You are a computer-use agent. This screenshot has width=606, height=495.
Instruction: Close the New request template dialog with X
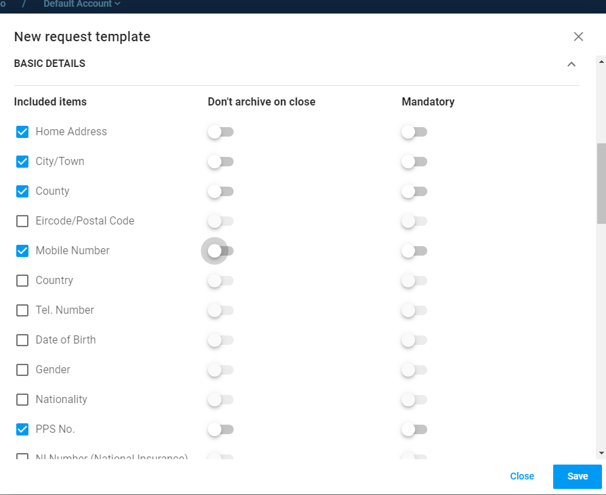(578, 37)
